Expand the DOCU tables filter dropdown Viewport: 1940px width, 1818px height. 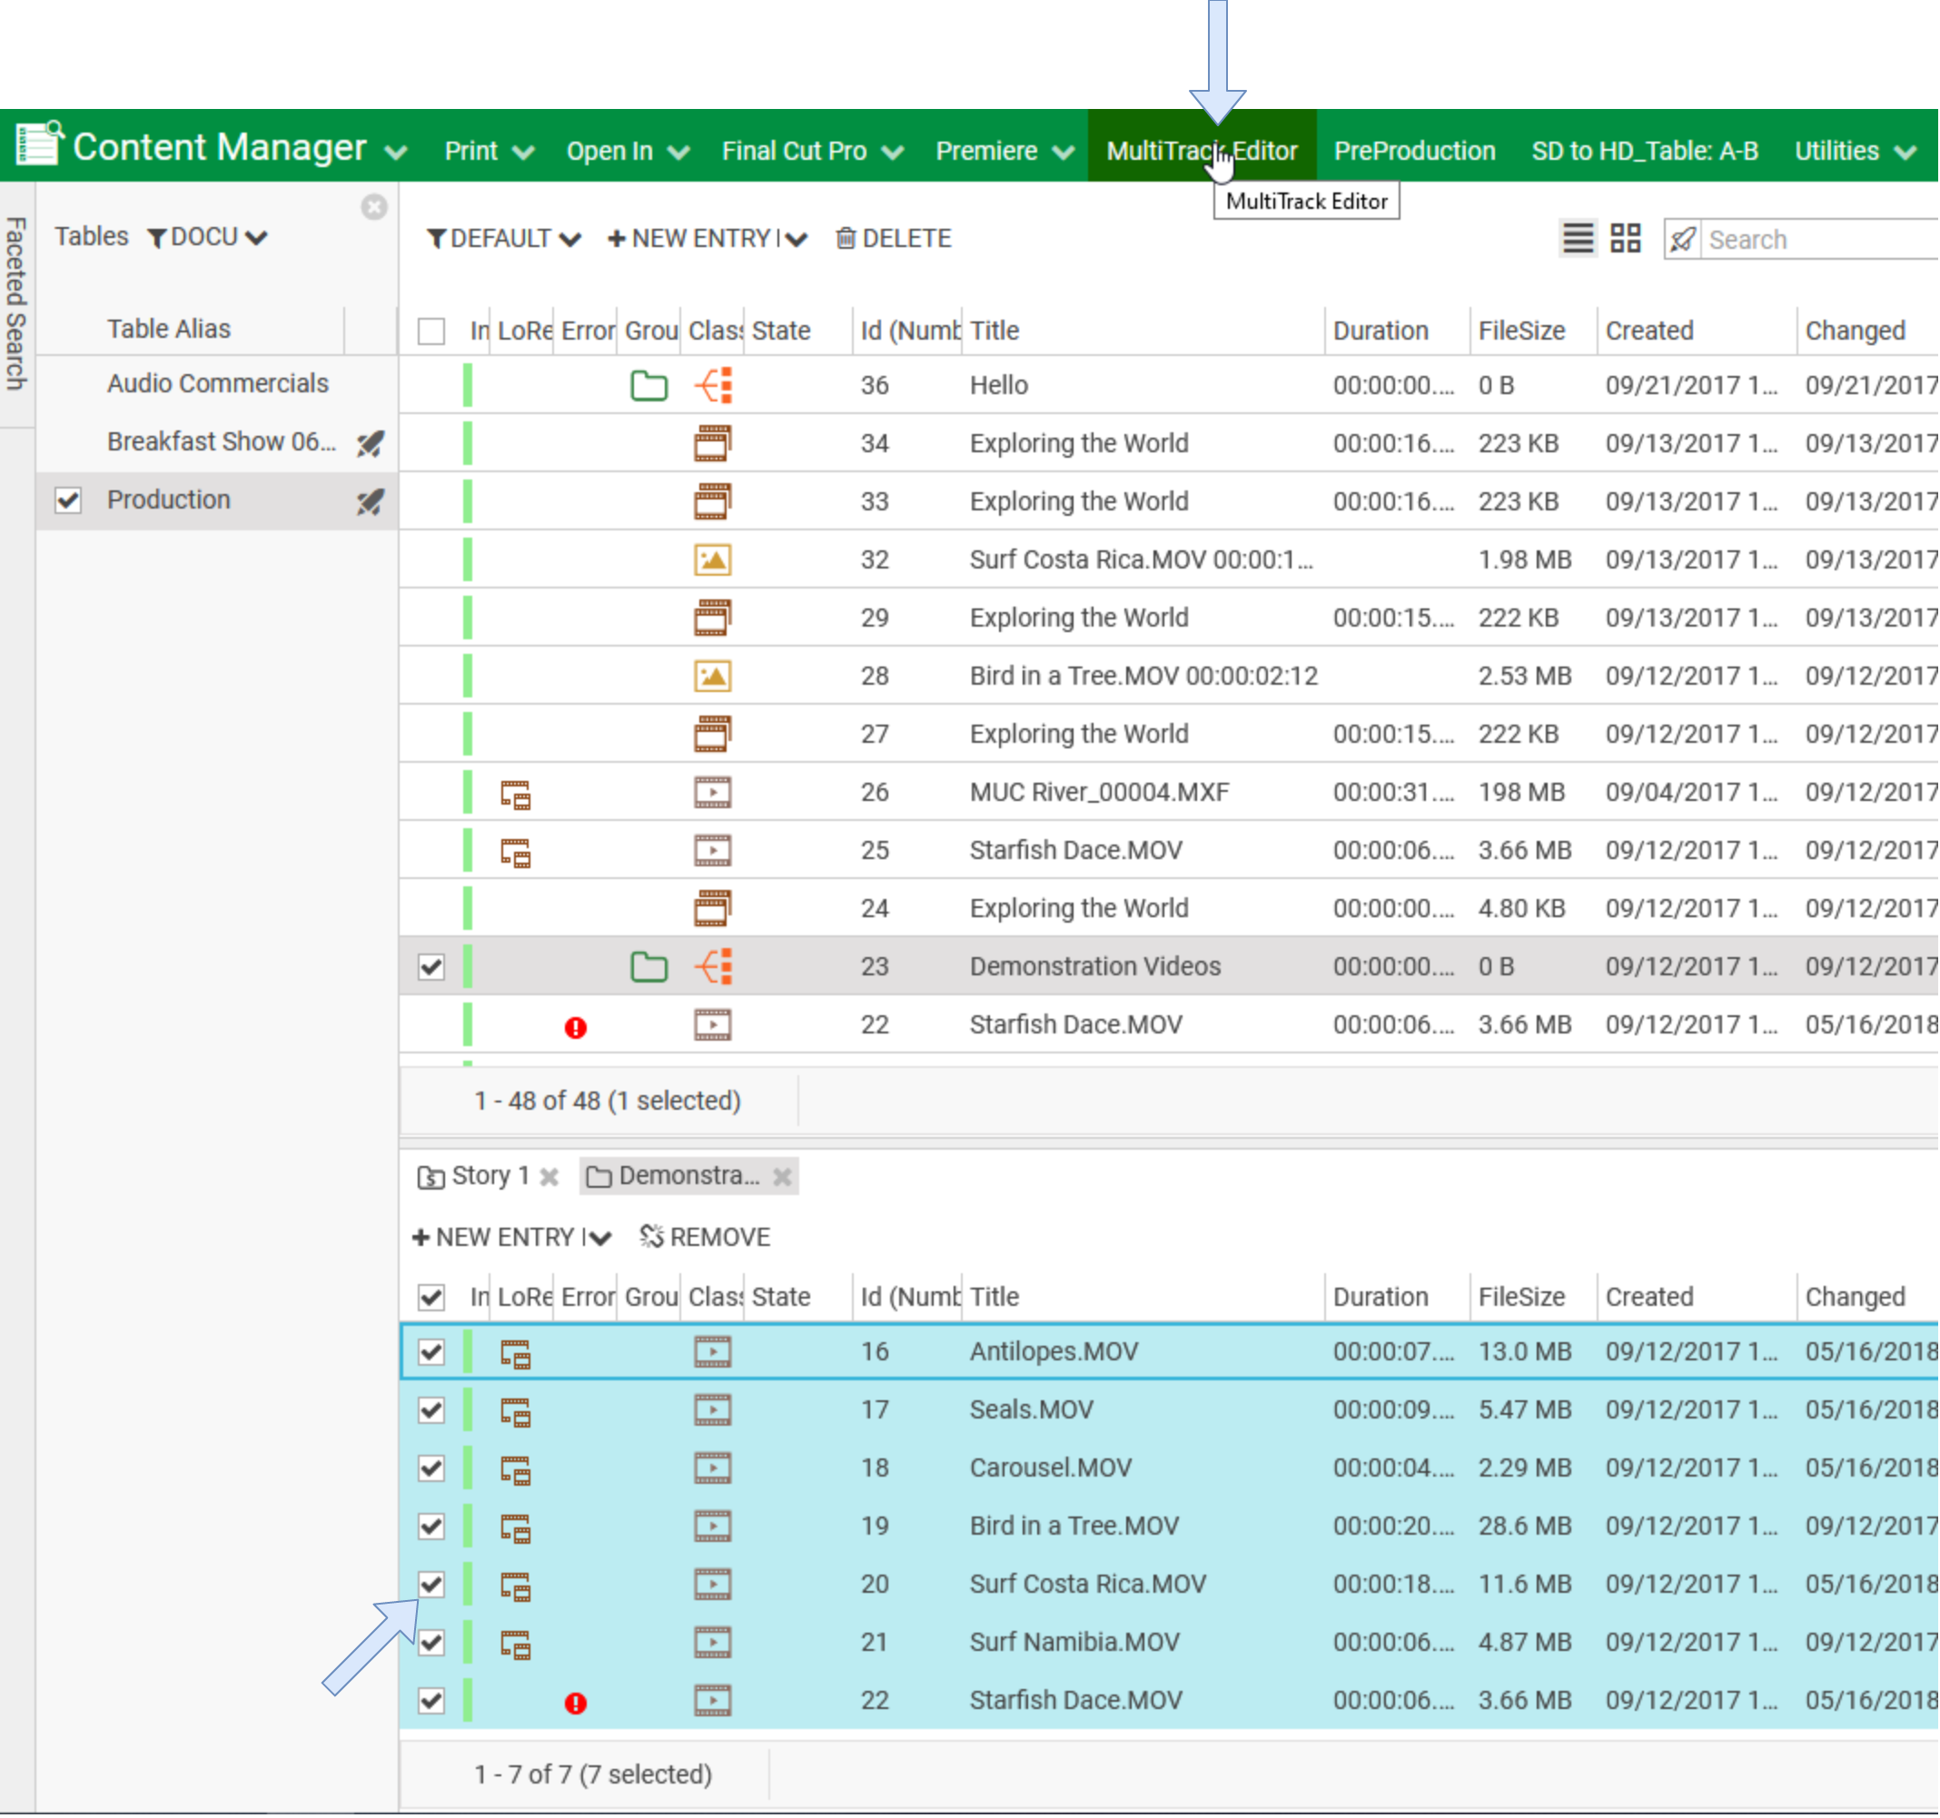click(x=207, y=237)
